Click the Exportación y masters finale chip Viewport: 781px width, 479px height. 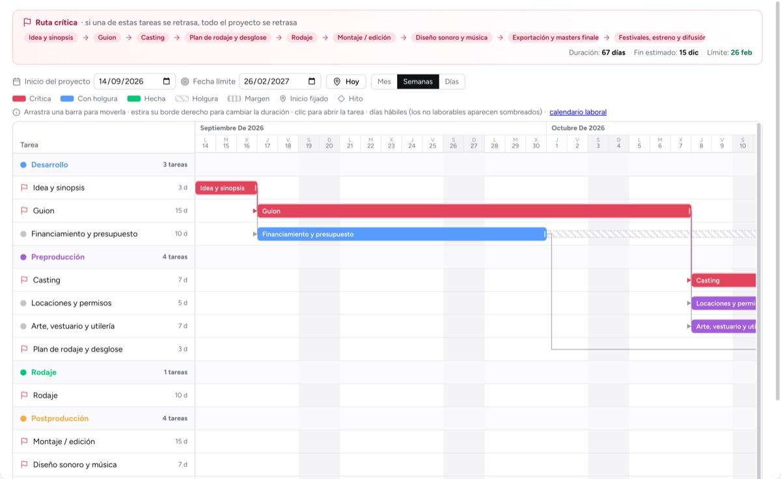click(555, 38)
